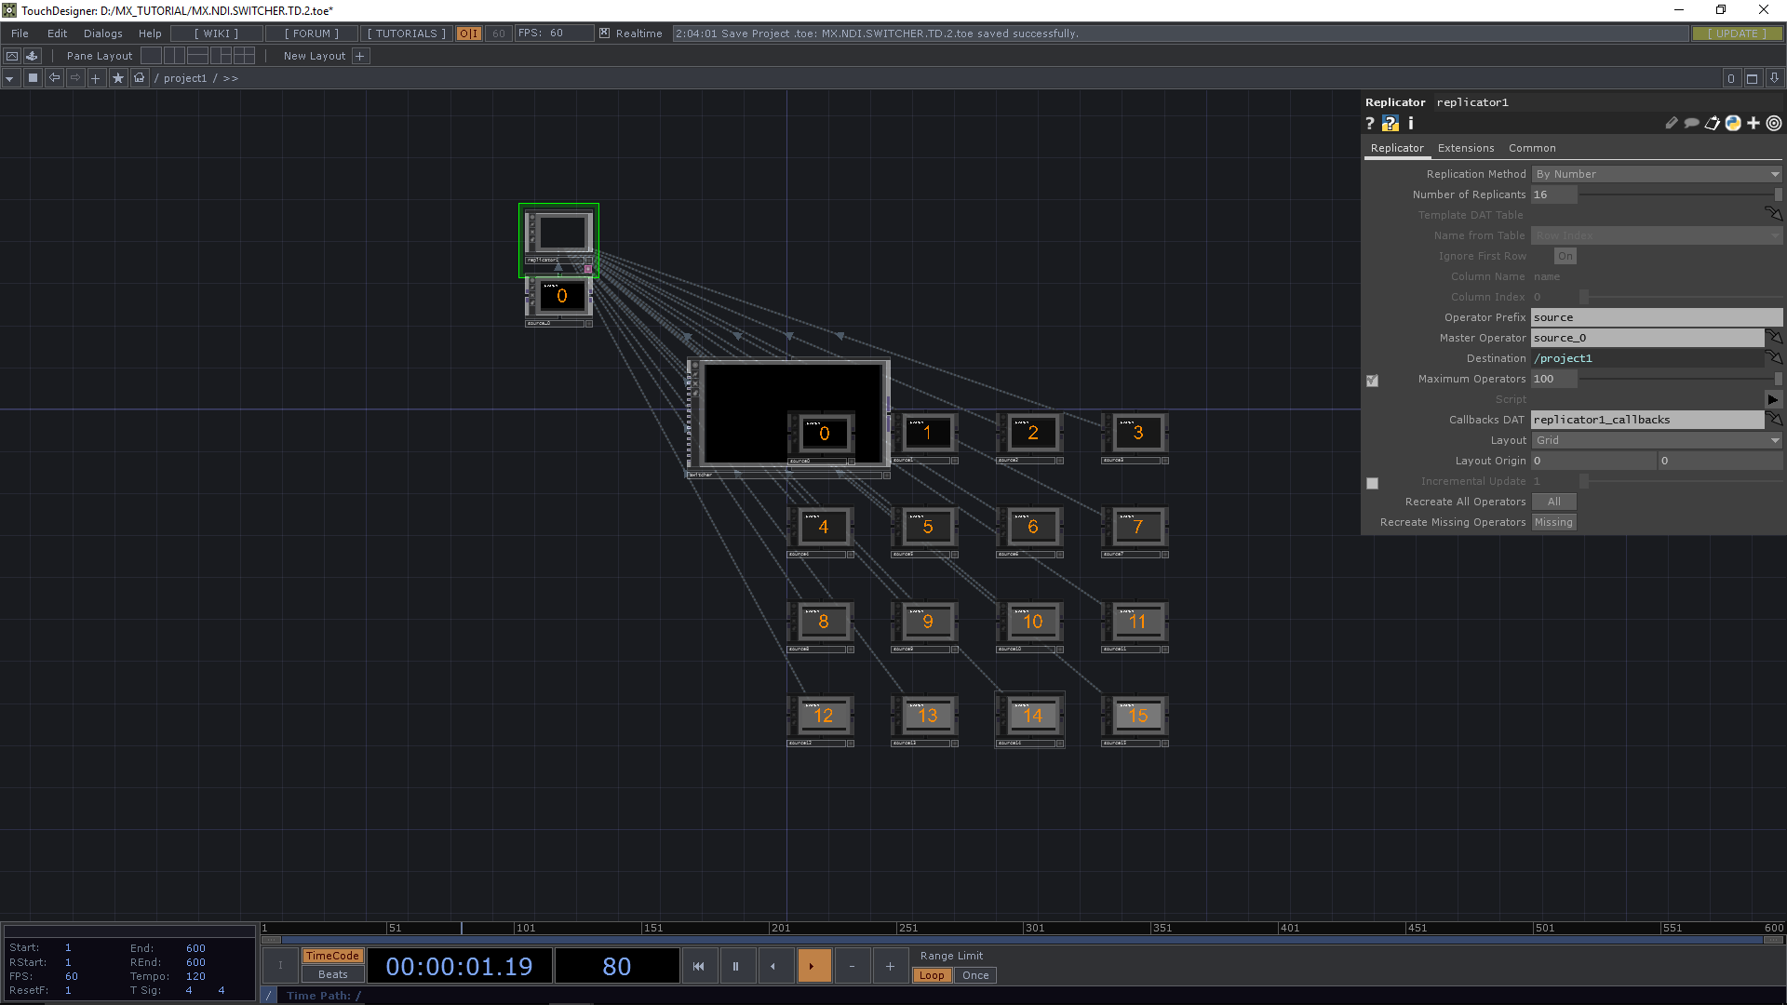Go back with left arrow navigation icon

coord(54,78)
